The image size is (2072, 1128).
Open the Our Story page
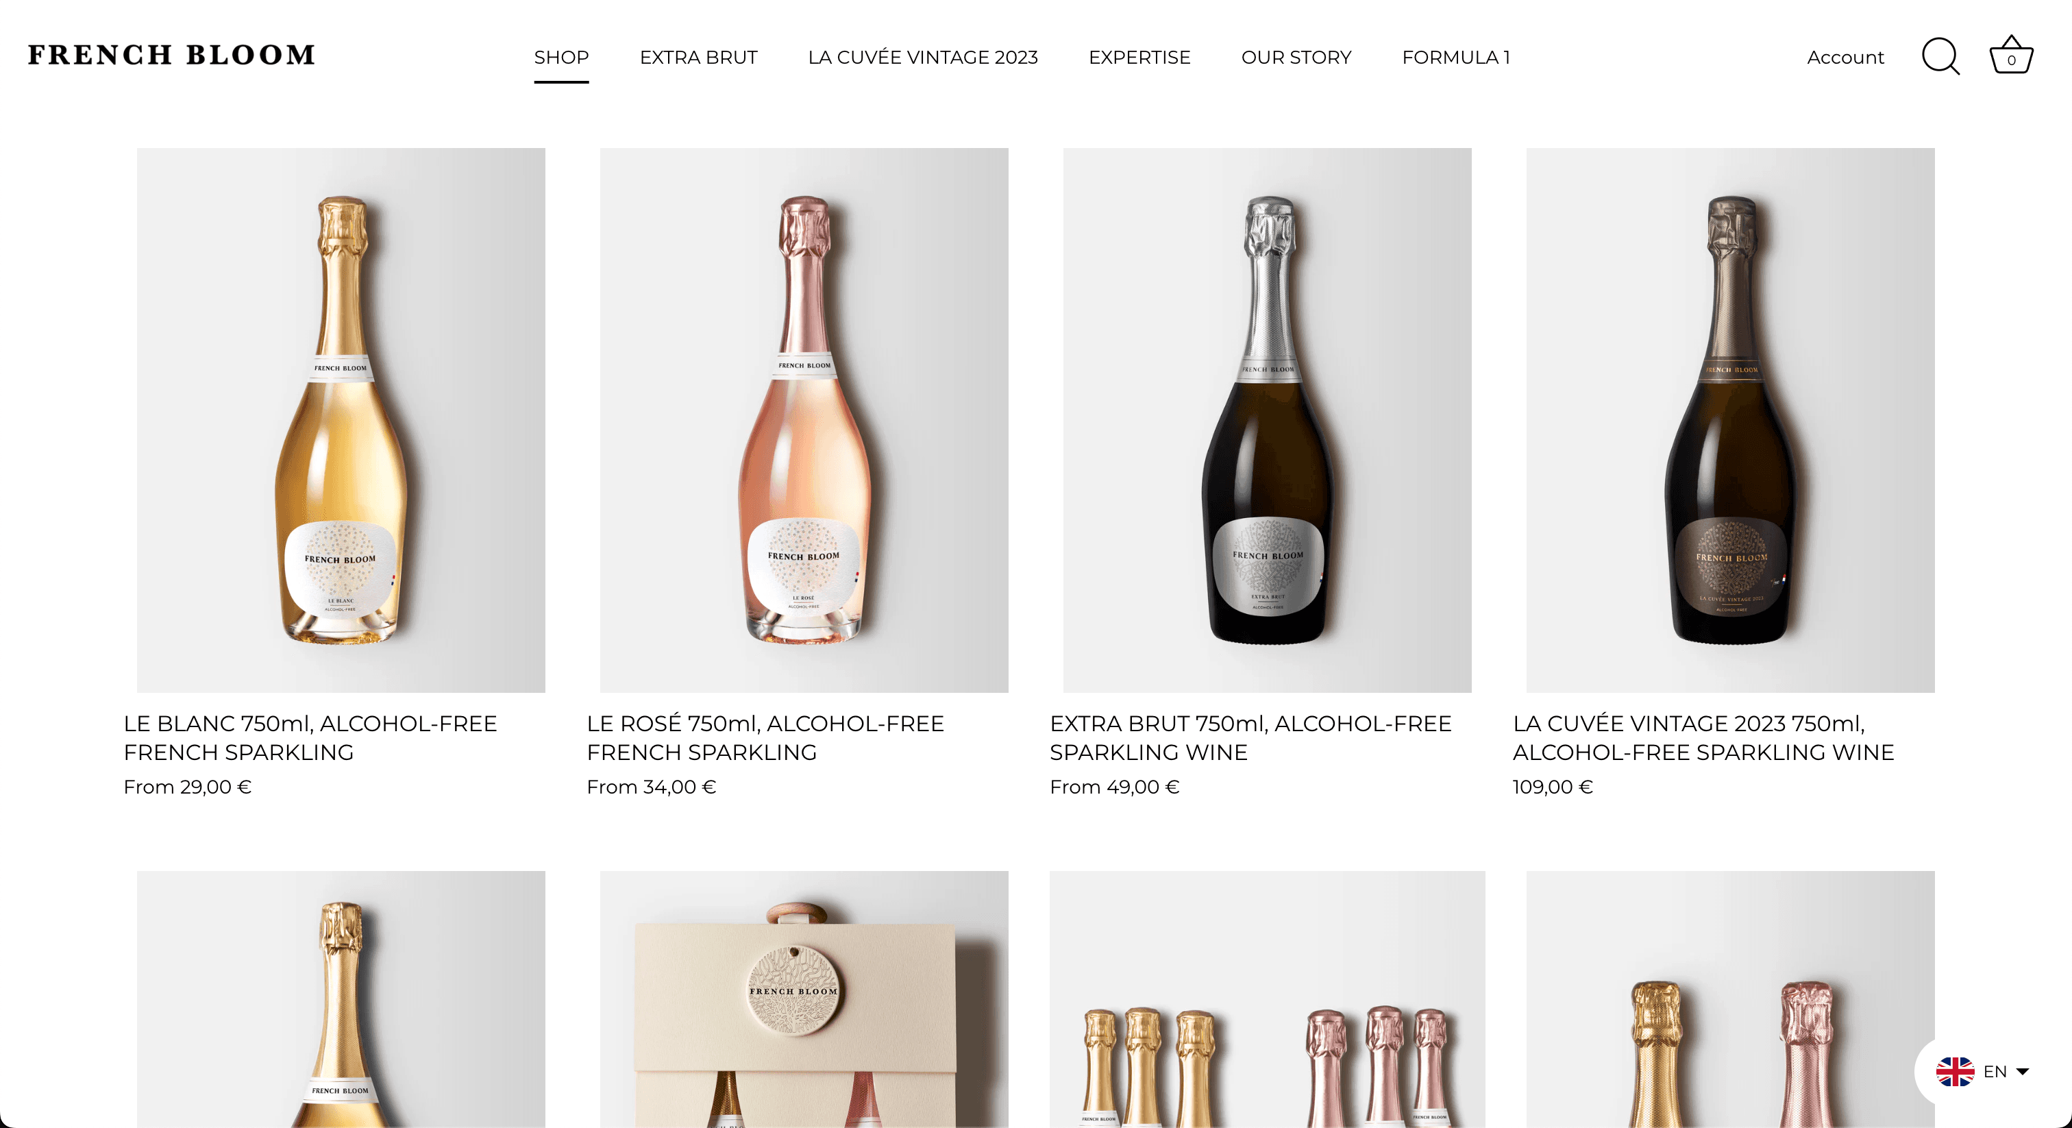(1296, 58)
